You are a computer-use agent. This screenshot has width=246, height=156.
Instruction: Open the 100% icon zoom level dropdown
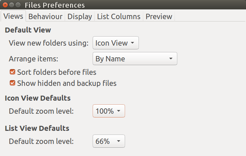tap(109, 111)
